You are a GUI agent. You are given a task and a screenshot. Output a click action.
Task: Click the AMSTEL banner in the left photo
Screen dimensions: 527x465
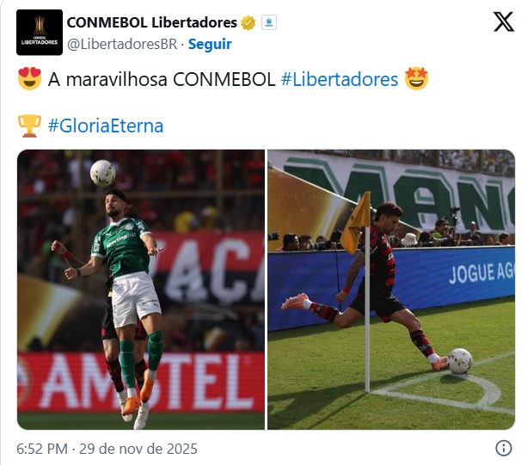coord(141,382)
